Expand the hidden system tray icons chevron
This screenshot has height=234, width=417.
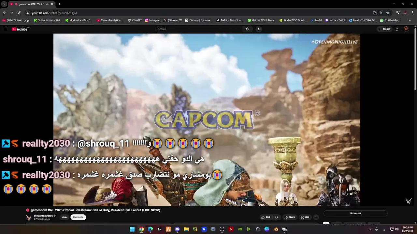370,229
